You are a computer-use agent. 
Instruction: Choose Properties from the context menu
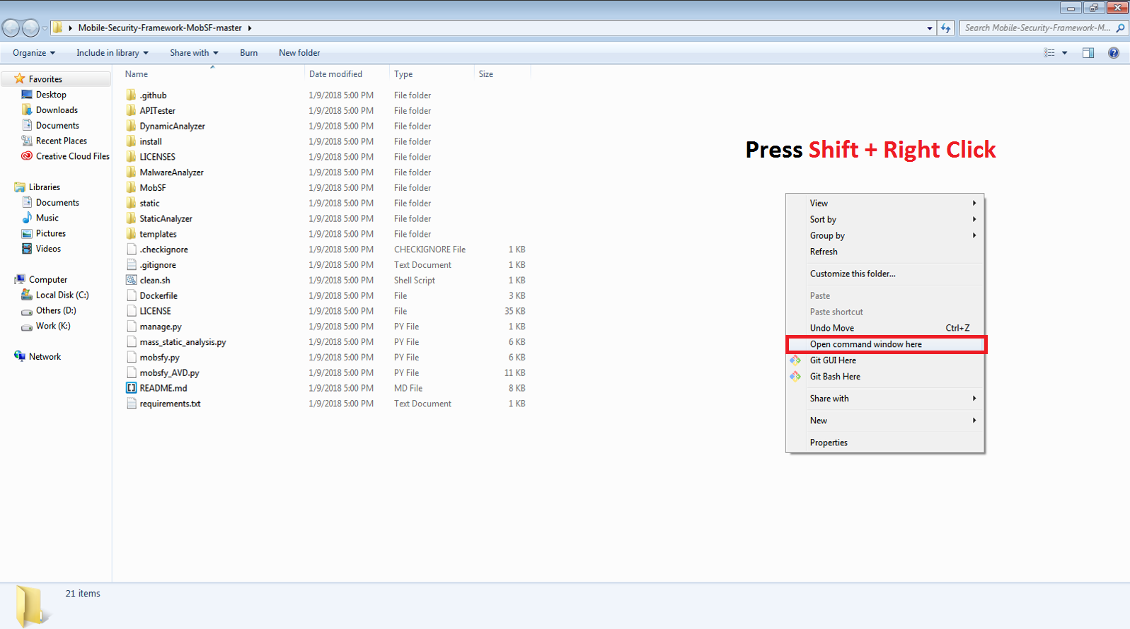click(885, 442)
